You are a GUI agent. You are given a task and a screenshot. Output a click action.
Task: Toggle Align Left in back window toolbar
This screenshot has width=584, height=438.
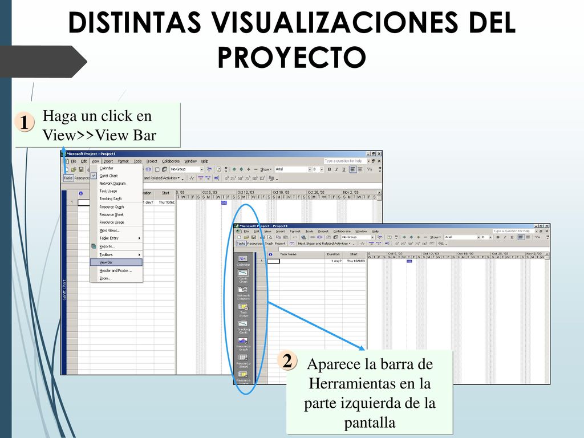[352, 169]
